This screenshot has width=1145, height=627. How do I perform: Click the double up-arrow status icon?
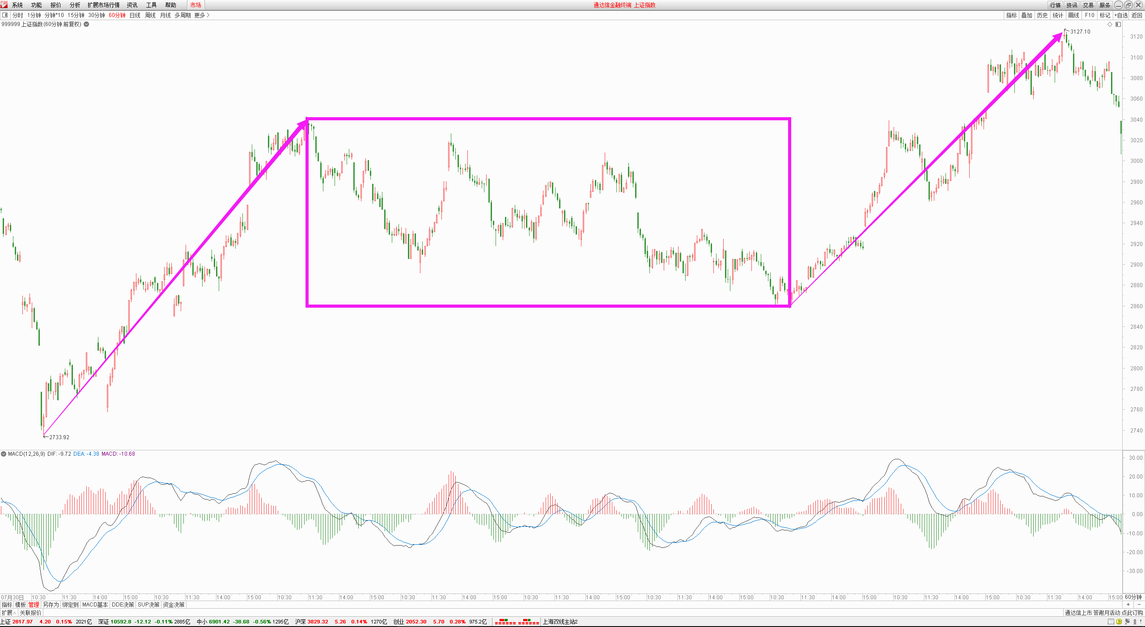[1135, 622]
